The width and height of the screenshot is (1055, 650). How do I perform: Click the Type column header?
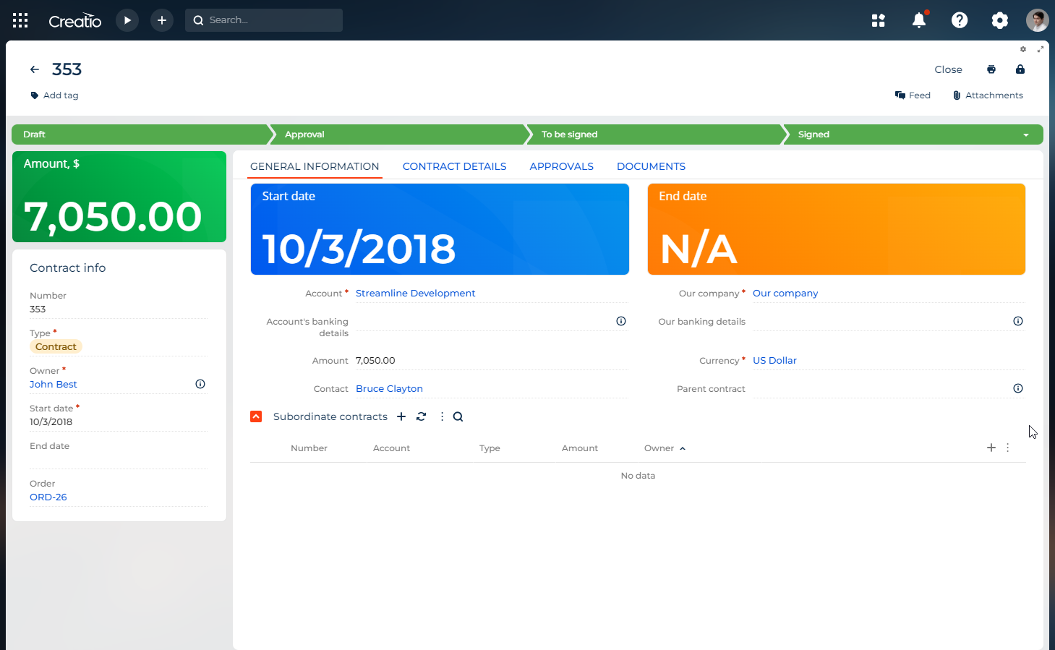(490, 448)
